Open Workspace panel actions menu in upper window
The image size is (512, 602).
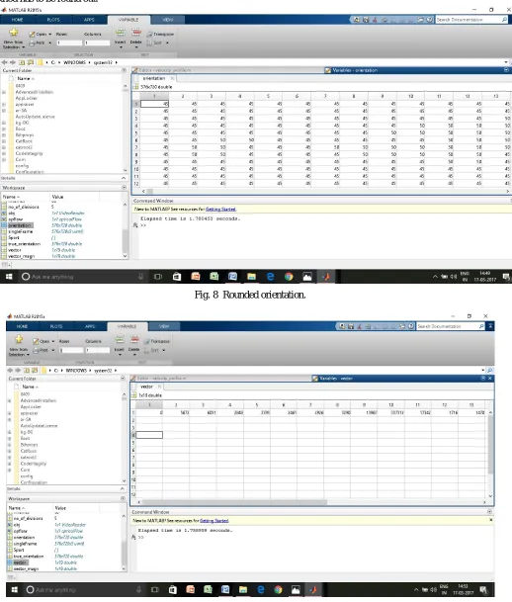[124, 188]
